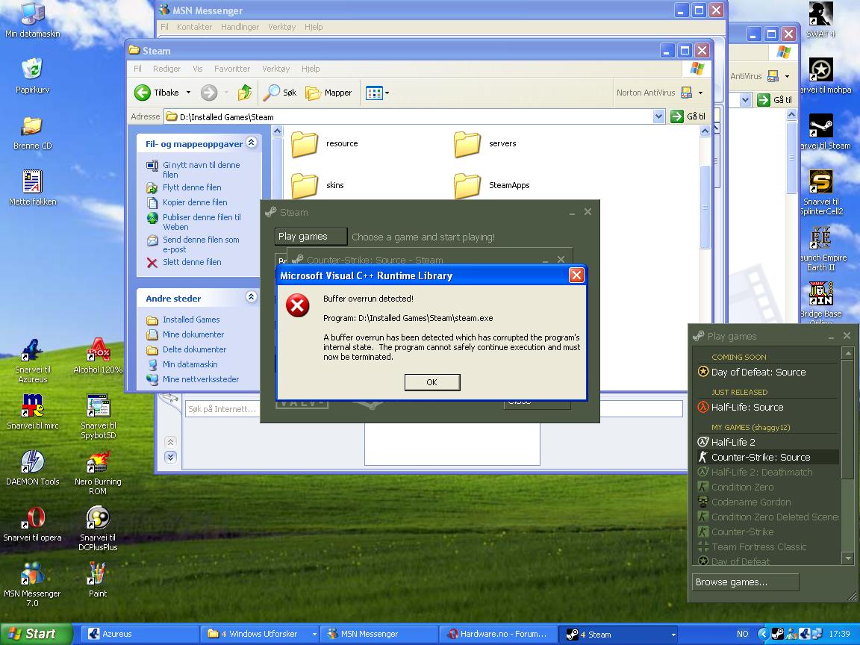Open the Kontakter menu in MSN Messenger
The height and width of the screenshot is (645, 860).
[x=194, y=27]
